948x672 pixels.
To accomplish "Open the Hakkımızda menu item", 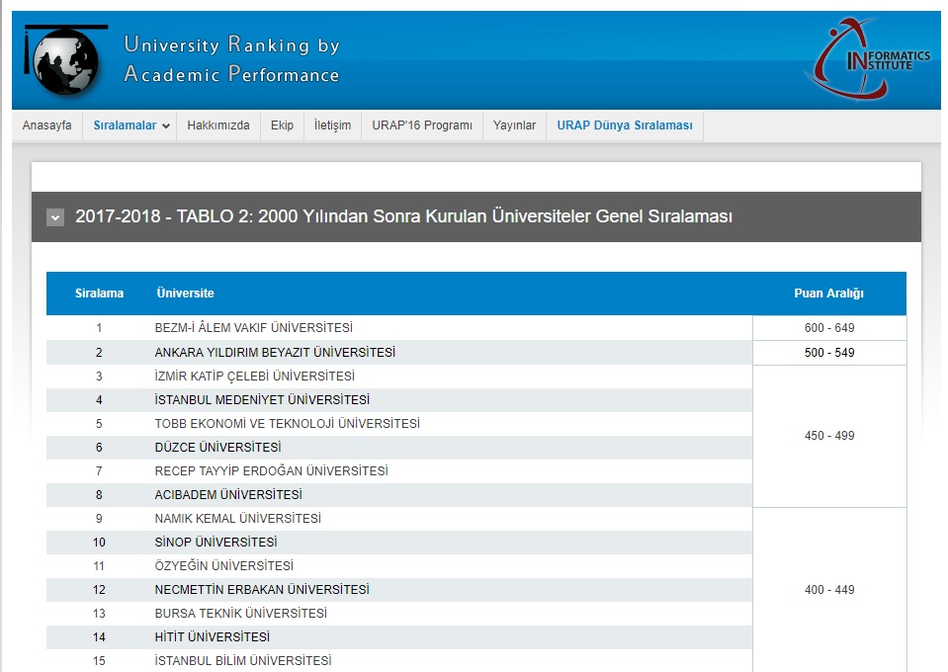I will (x=217, y=126).
